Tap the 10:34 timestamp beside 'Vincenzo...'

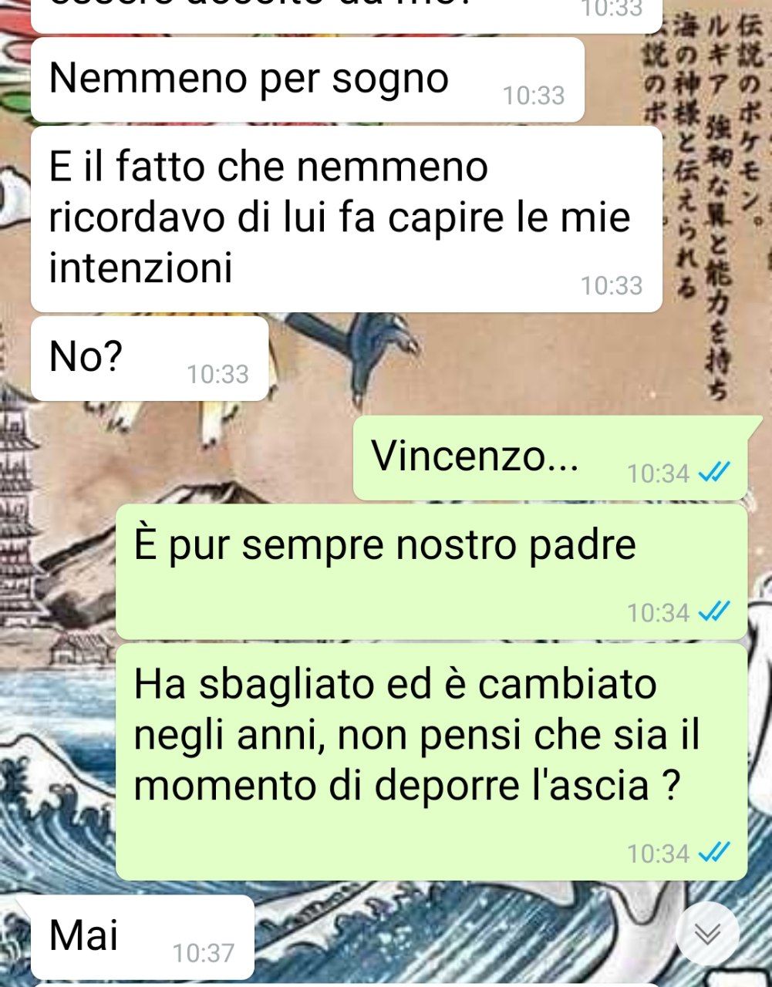tap(658, 473)
